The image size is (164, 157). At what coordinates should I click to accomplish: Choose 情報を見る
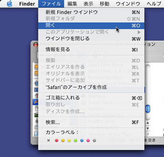tap(91, 50)
